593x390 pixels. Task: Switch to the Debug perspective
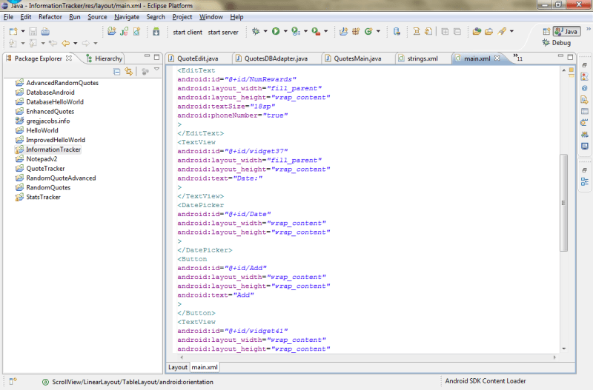(557, 43)
